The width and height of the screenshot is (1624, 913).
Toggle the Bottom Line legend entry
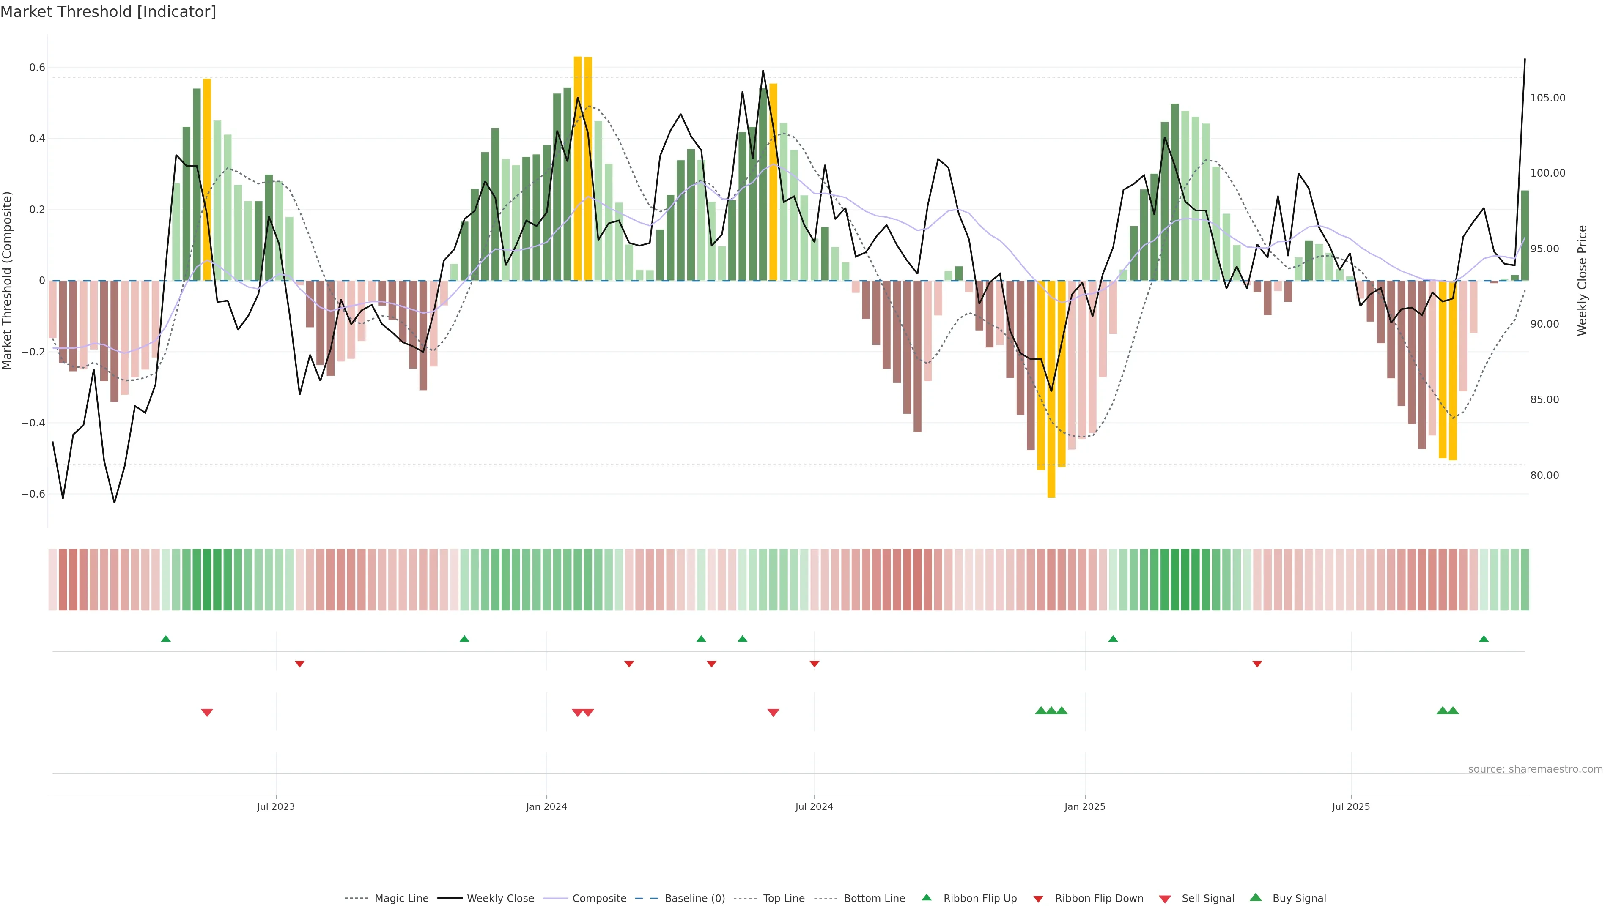(874, 899)
